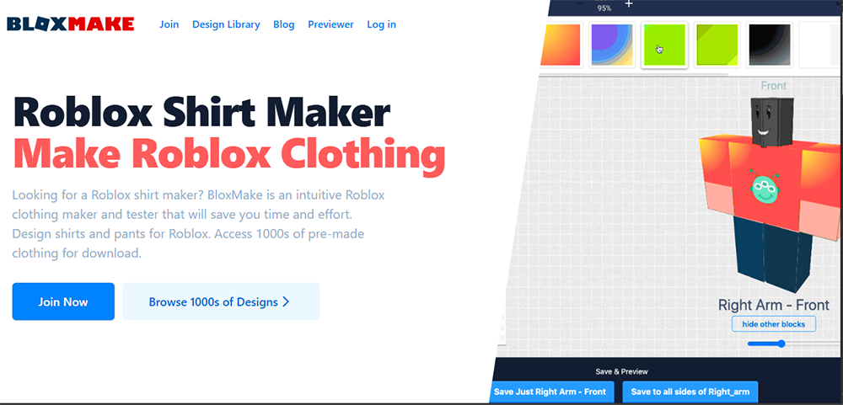Click the Join Now button

click(63, 301)
